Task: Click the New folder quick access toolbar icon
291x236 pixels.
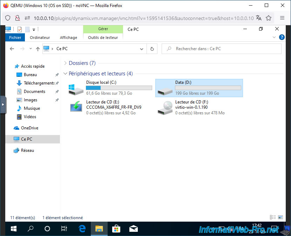Action: 27,29
